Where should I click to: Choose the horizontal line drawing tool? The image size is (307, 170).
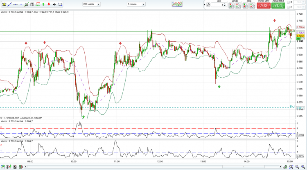pyautogui.click(x=16, y=4)
